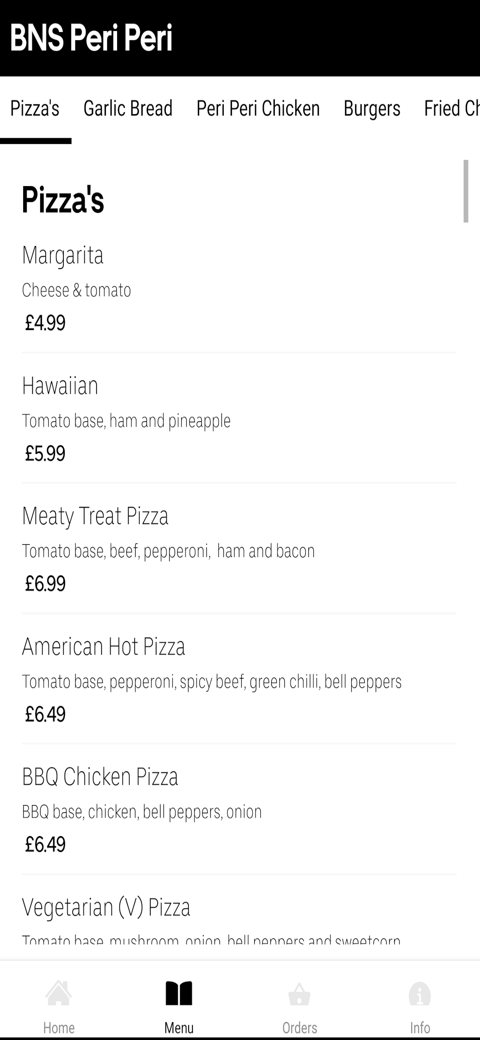Open the Menu book icon
This screenshot has height=1040, width=480.
point(179,993)
